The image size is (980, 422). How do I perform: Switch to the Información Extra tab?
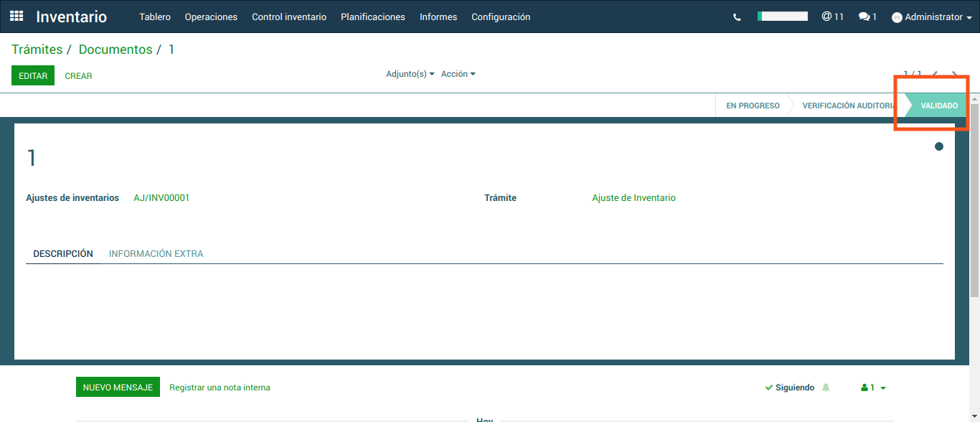coord(156,253)
